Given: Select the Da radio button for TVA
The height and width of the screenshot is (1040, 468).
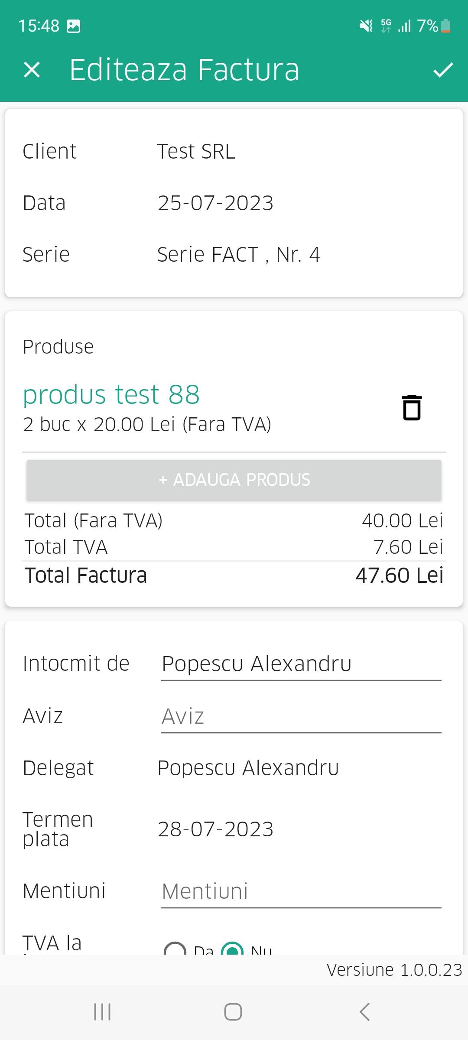Looking at the screenshot, I should 175,950.
